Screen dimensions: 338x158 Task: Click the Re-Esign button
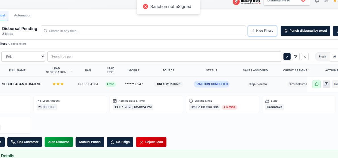point(120,142)
